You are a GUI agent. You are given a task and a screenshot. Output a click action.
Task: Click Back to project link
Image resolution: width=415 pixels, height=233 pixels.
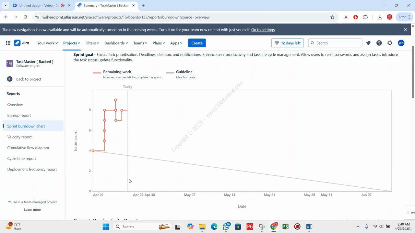pos(29,79)
